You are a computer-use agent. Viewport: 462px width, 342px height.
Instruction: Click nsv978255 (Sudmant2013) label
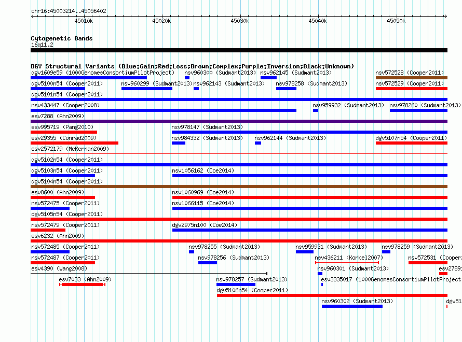tap(224, 247)
